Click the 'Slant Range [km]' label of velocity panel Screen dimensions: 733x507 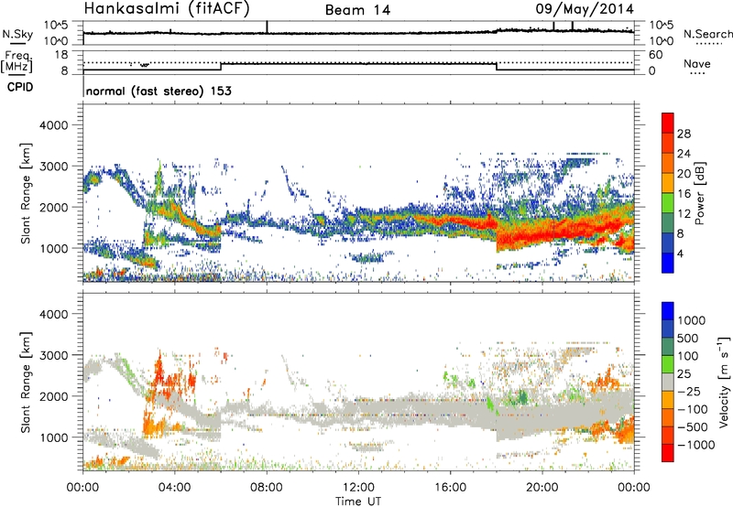pyautogui.click(x=26, y=383)
